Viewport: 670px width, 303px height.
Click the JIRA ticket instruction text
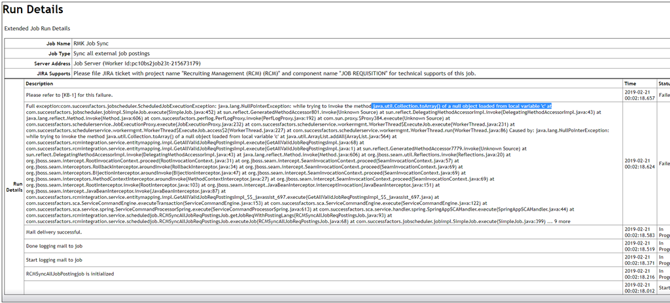[x=274, y=73]
